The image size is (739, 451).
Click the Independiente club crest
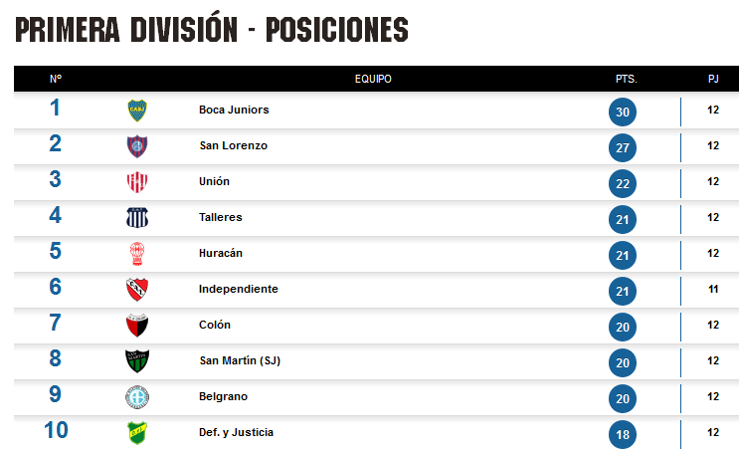pos(137,289)
